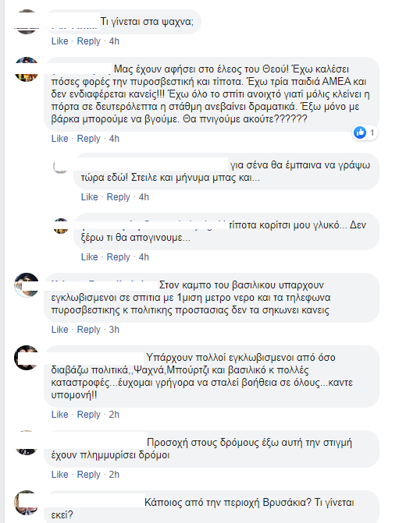Image resolution: width=399 pixels, height=523 pixels.
Task: Reply to the 'Τι γίνεται στα ψαχνα' comment
Action: coord(88,41)
